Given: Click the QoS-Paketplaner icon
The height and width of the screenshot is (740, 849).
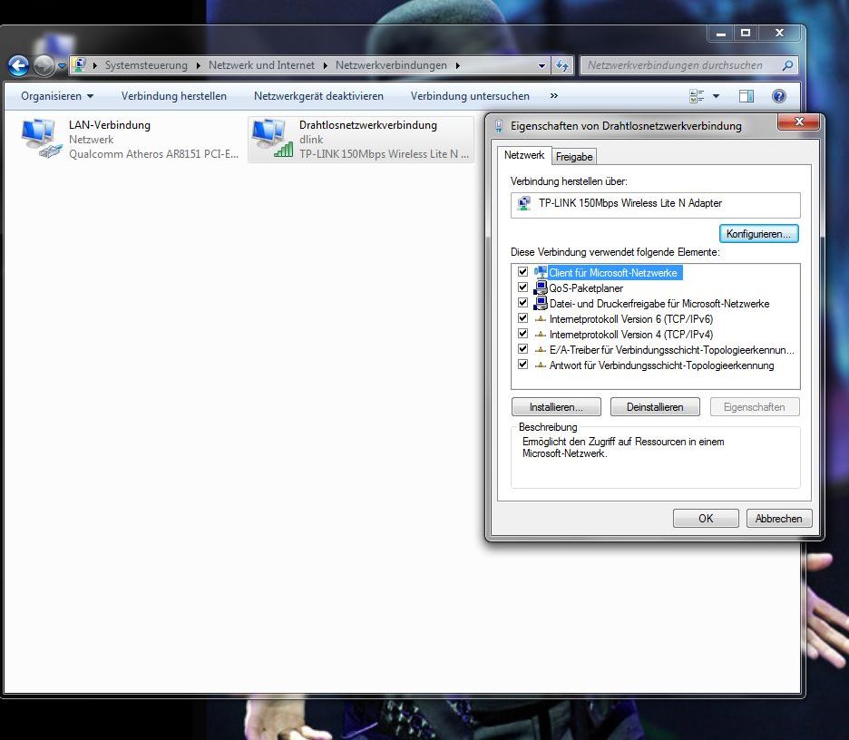Looking at the screenshot, I should (x=541, y=287).
